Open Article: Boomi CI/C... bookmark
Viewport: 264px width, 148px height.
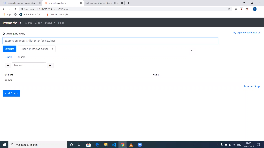(x=31, y=15)
